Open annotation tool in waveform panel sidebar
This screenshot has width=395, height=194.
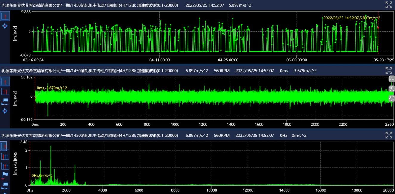[5, 101]
